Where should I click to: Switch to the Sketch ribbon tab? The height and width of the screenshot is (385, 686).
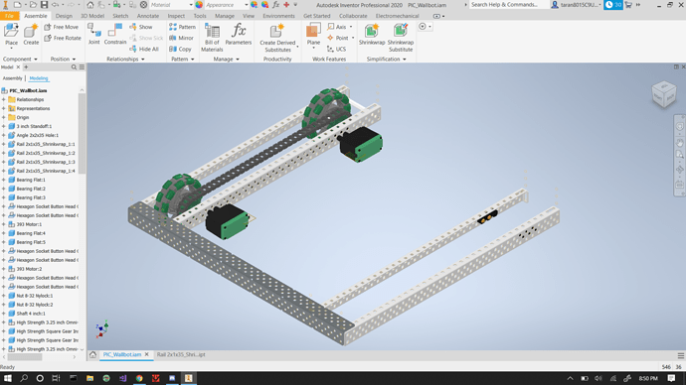pos(120,16)
